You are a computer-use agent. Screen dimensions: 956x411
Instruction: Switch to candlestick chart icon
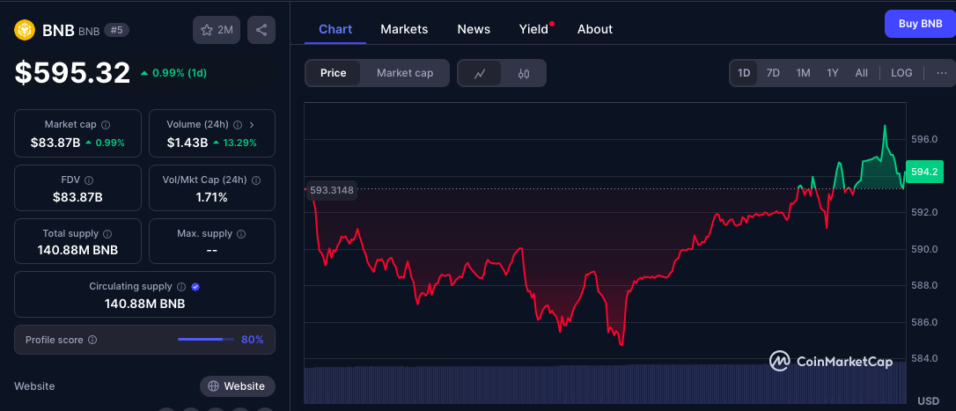[524, 73]
